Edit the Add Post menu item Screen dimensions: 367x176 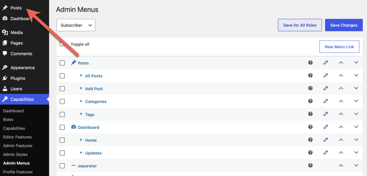(326, 88)
